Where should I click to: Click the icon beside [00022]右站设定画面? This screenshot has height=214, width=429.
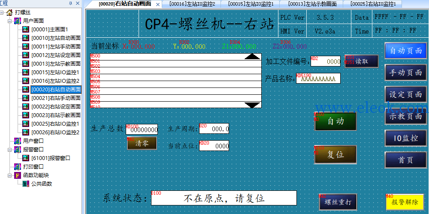tap(26, 106)
